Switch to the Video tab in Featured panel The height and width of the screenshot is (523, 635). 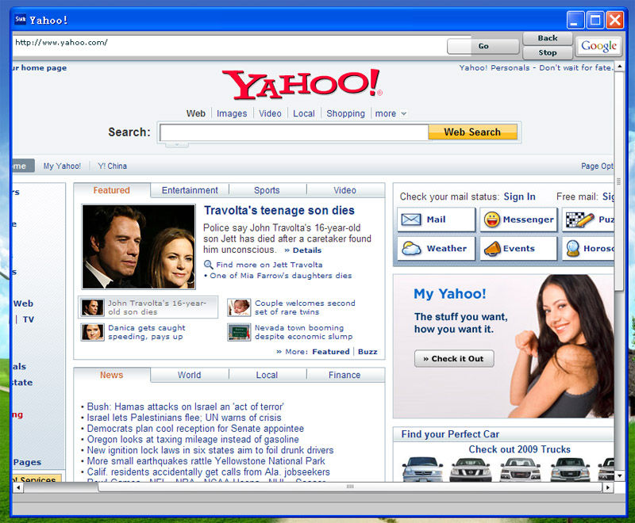[344, 190]
